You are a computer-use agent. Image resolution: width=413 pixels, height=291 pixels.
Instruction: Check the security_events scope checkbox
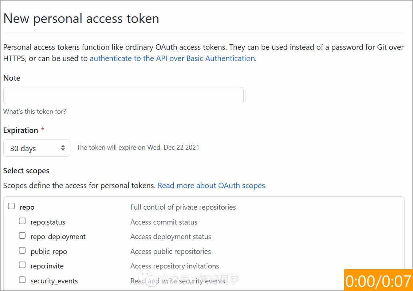tap(23, 280)
